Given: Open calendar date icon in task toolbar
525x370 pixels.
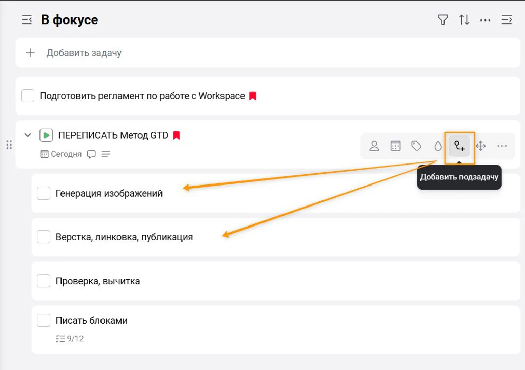Looking at the screenshot, I should [395, 146].
